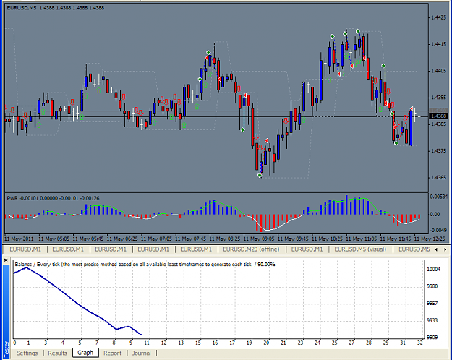Click the green diamond marker at the chart's lowest candle

pyautogui.click(x=260, y=175)
